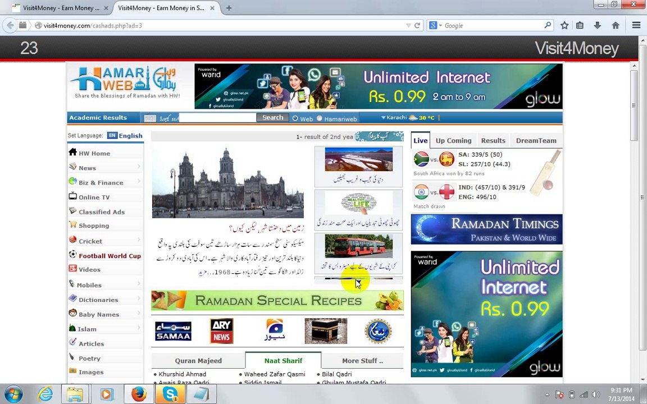Expand the Mobiles sidebar submenu

(x=139, y=283)
